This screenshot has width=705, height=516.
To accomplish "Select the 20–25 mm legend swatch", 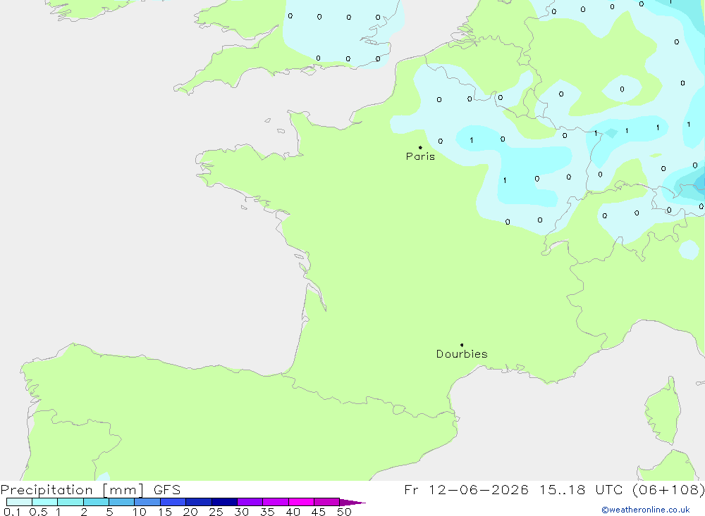I will tap(199, 502).
